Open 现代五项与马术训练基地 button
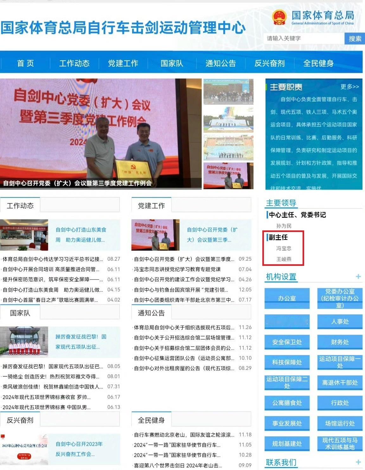 pyautogui.click(x=340, y=444)
